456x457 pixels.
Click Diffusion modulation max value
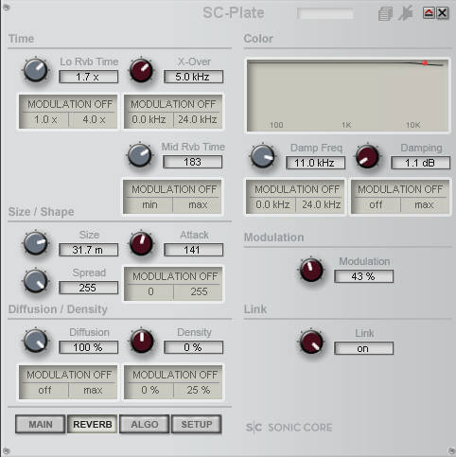(x=93, y=390)
